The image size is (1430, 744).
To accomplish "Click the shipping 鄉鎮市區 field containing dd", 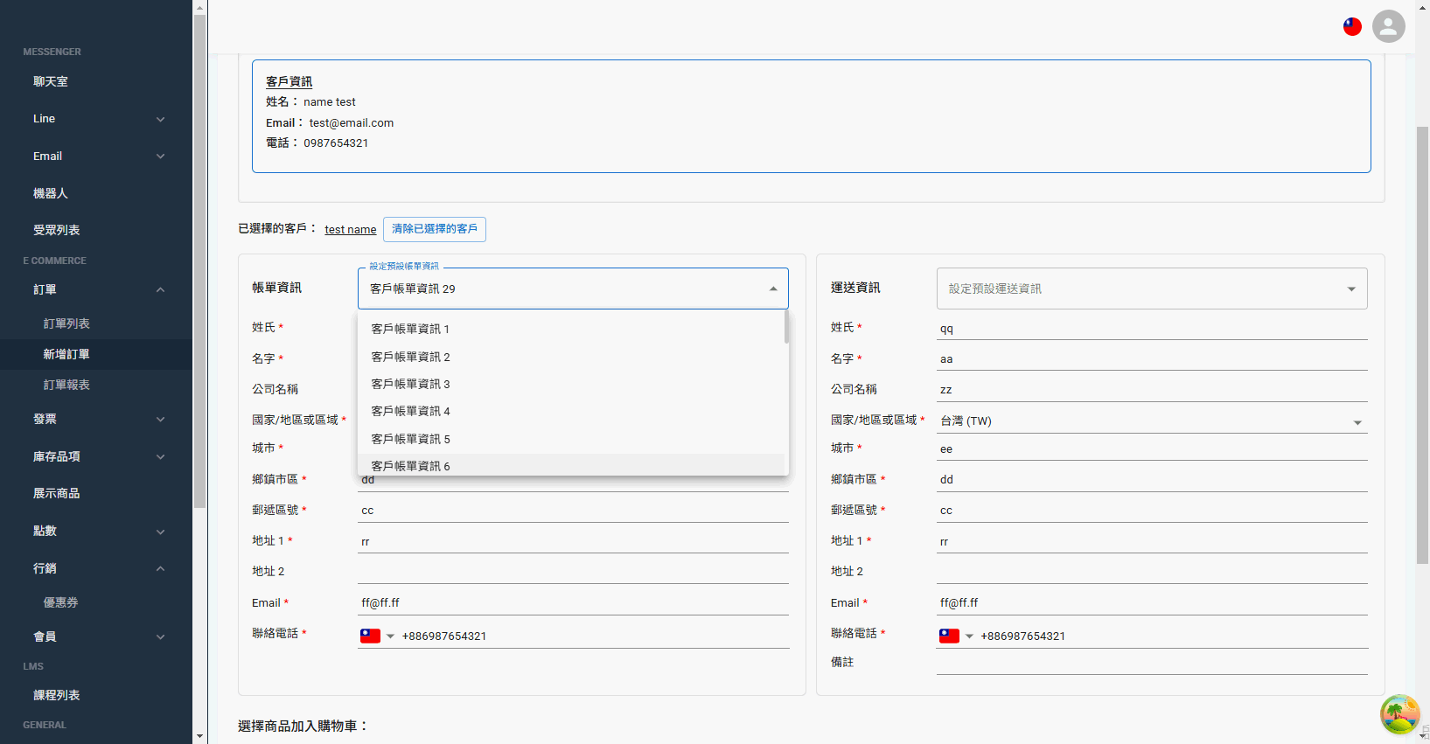I will pyautogui.click(x=1152, y=480).
